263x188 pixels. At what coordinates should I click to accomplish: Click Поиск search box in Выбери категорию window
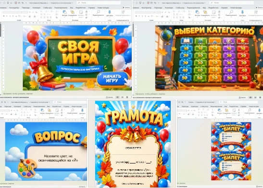coord(231,3)
